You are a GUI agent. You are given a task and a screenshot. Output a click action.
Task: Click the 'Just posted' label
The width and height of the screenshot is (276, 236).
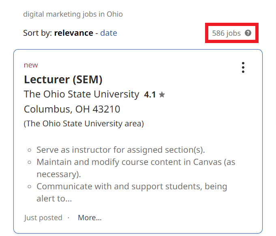[43, 218]
